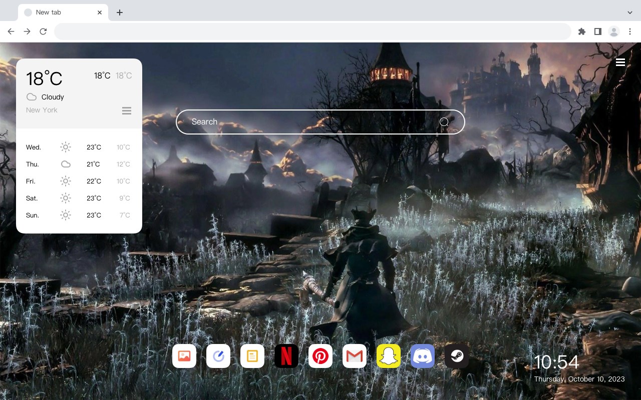Toggle the browser side panel icon
This screenshot has height=400, width=641.
coord(597,31)
